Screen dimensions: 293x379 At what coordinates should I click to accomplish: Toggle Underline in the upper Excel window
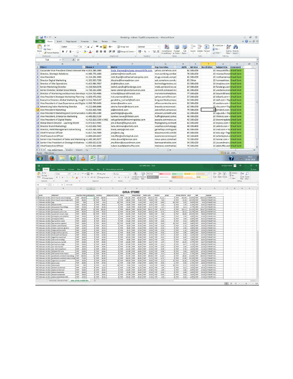tap(70, 52)
